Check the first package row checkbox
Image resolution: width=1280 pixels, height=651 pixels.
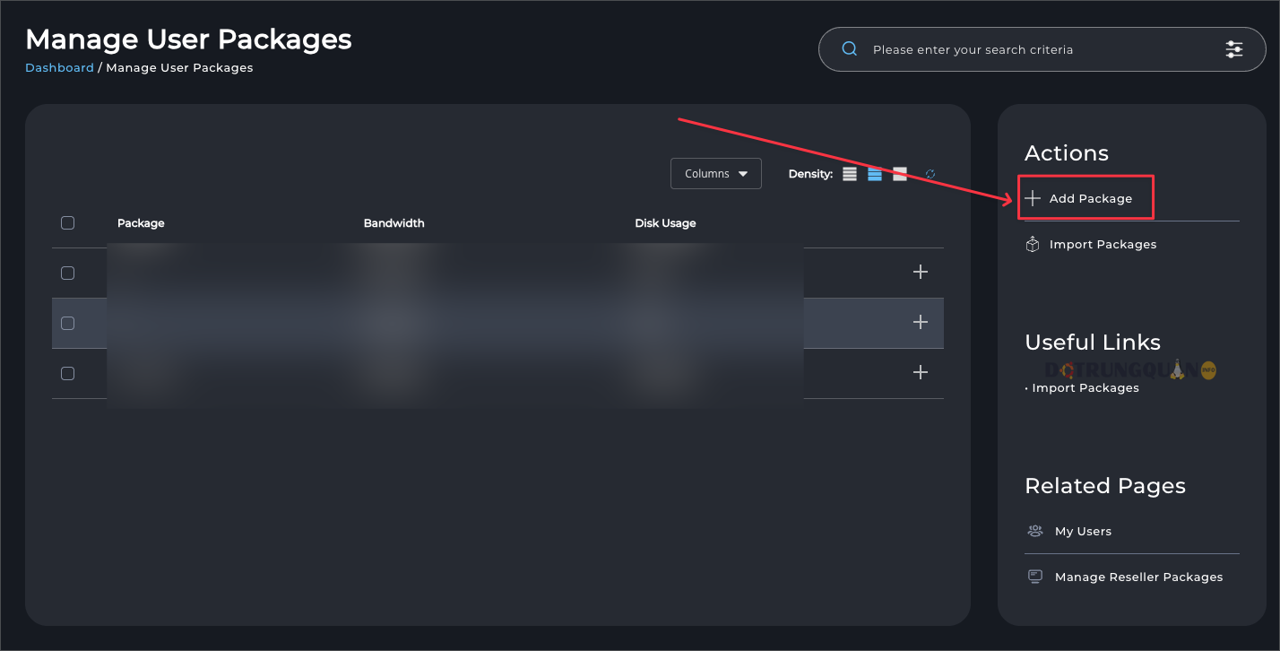(67, 273)
